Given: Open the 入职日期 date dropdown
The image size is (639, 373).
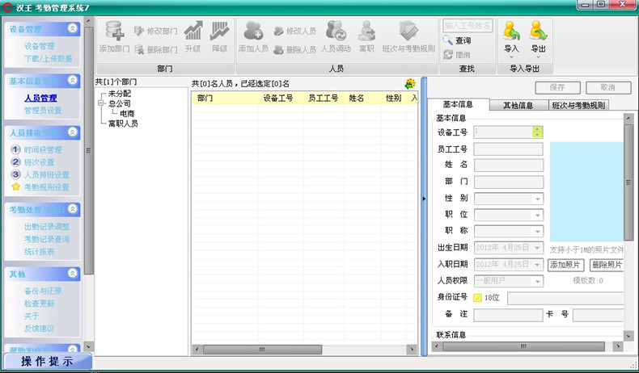Looking at the screenshot, I should pyautogui.click(x=538, y=264).
